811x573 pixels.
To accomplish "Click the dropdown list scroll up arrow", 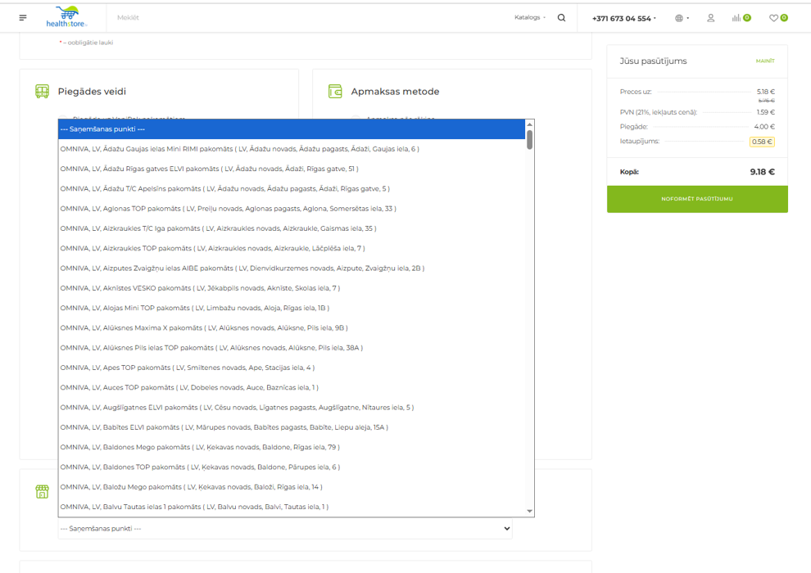I will tap(530, 124).
